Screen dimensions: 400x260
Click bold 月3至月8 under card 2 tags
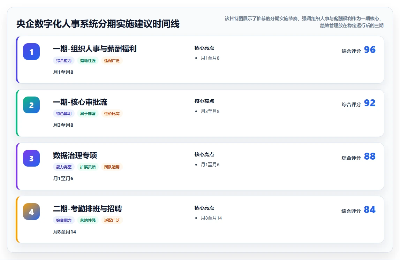[x=63, y=125]
